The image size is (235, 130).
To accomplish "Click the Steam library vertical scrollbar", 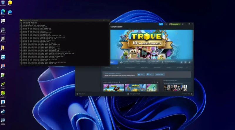I will click(x=193, y=35).
